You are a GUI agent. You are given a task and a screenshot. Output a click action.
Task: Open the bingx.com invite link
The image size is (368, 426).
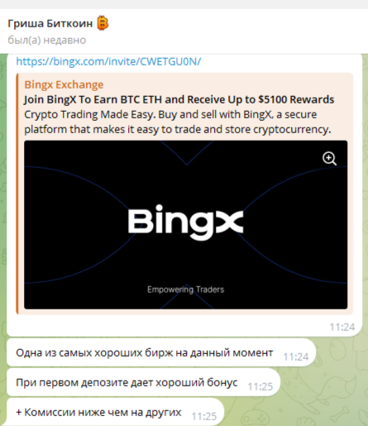(x=108, y=61)
